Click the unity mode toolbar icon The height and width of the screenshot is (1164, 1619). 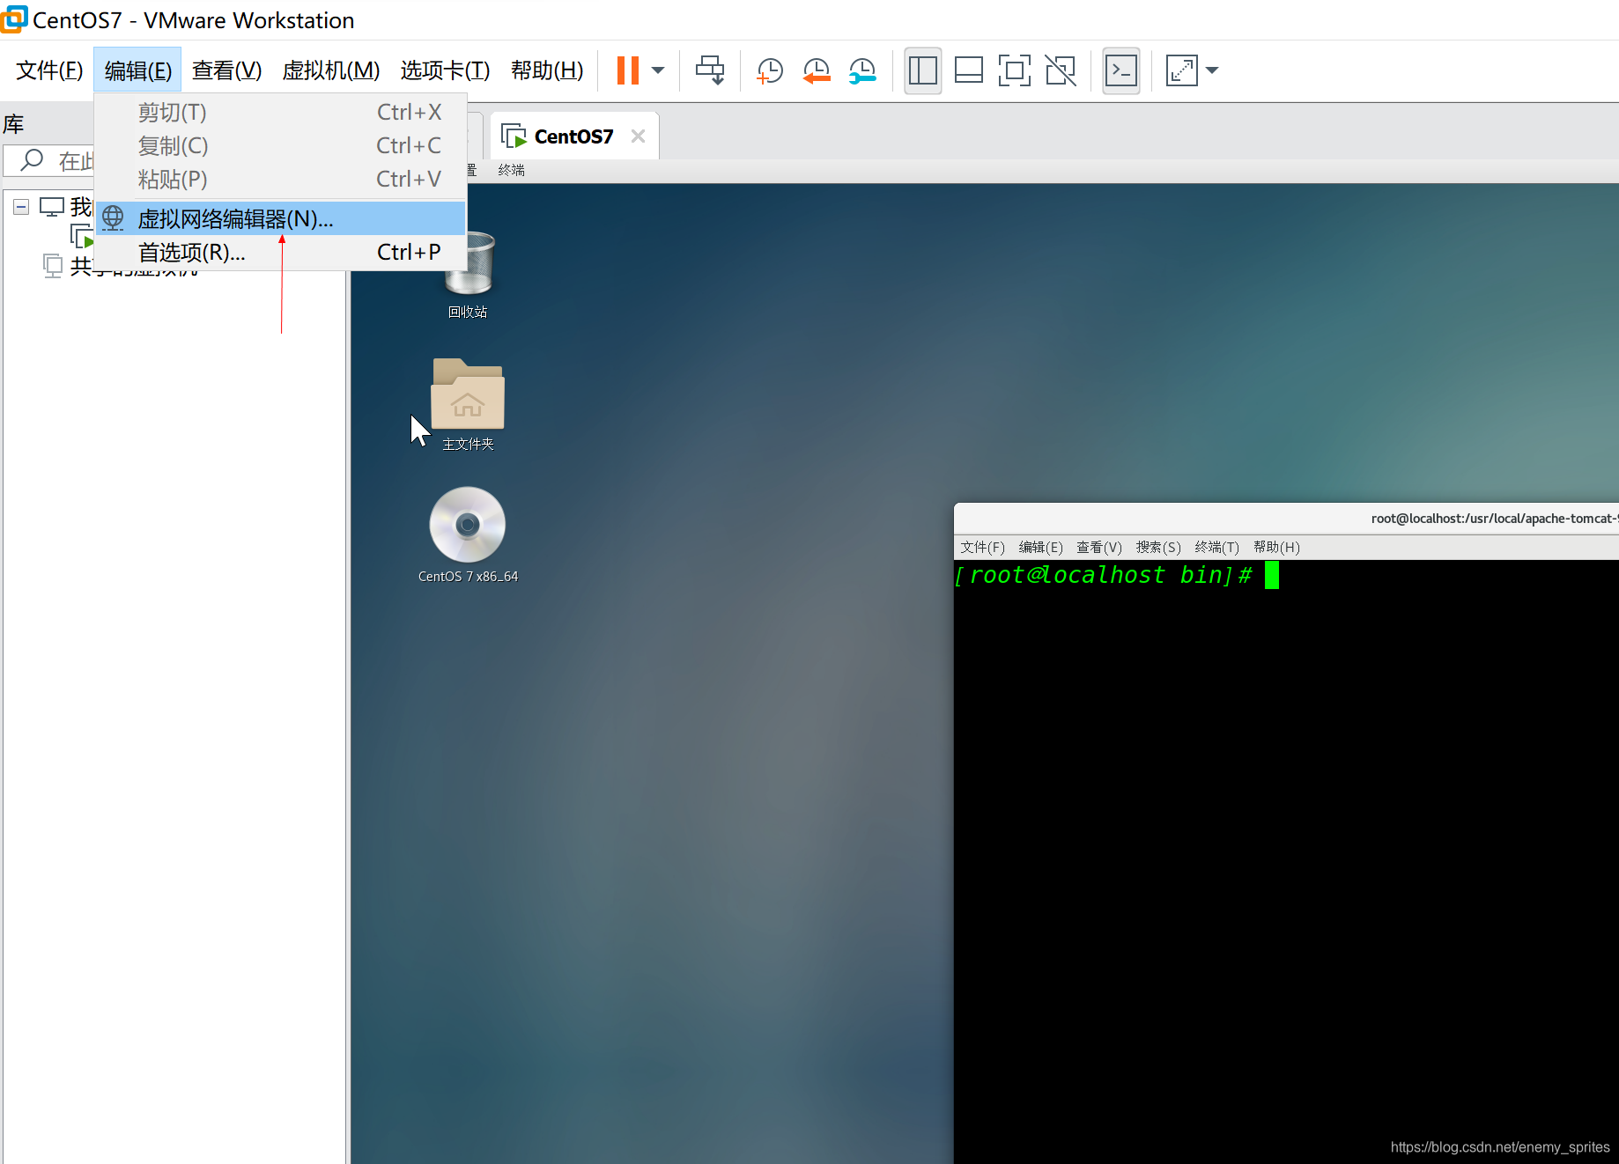click(x=1061, y=70)
